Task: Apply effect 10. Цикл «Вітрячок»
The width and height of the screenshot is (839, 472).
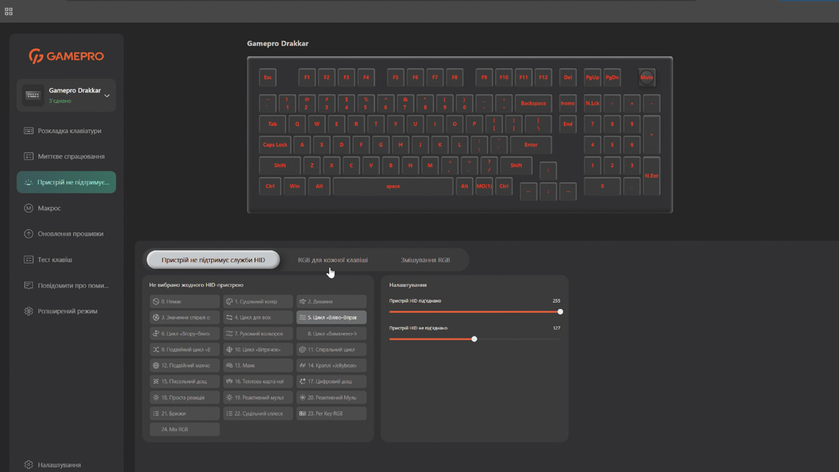Action: [258, 350]
